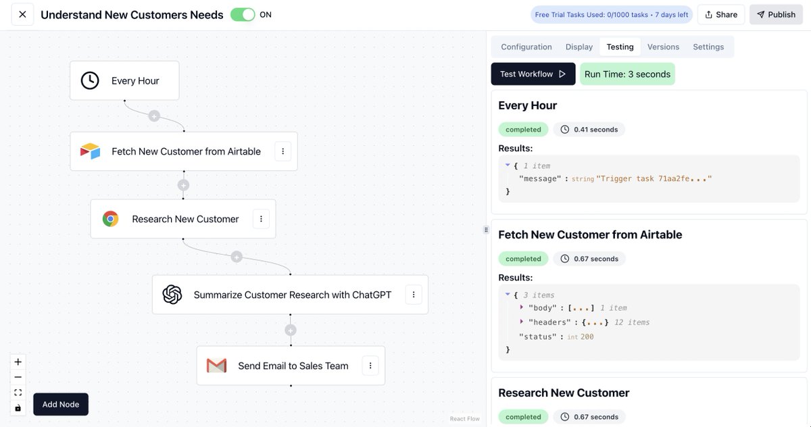Click the ChatGPT icon on Summarize node
The width and height of the screenshot is (811, 427).
[172, 295]
